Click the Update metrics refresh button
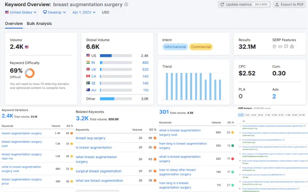308x192 pixels. [x=244, y=5]
